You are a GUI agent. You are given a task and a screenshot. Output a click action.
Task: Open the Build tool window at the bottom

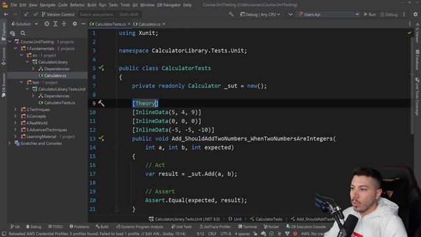[102, 226]
